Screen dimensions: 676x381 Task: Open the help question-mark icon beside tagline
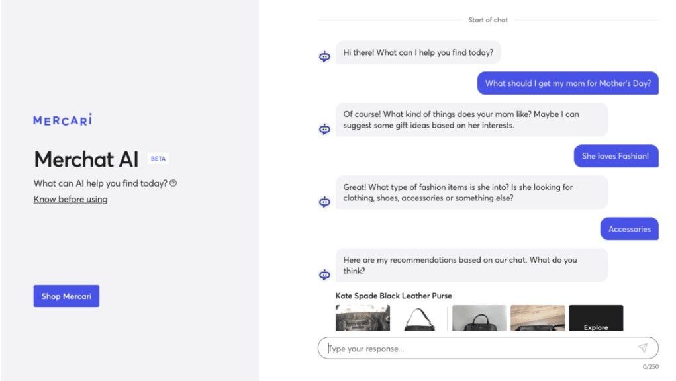point(173,183)
